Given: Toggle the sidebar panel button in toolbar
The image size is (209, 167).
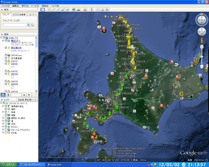Looking at the screenshot, I should point(43,9).
